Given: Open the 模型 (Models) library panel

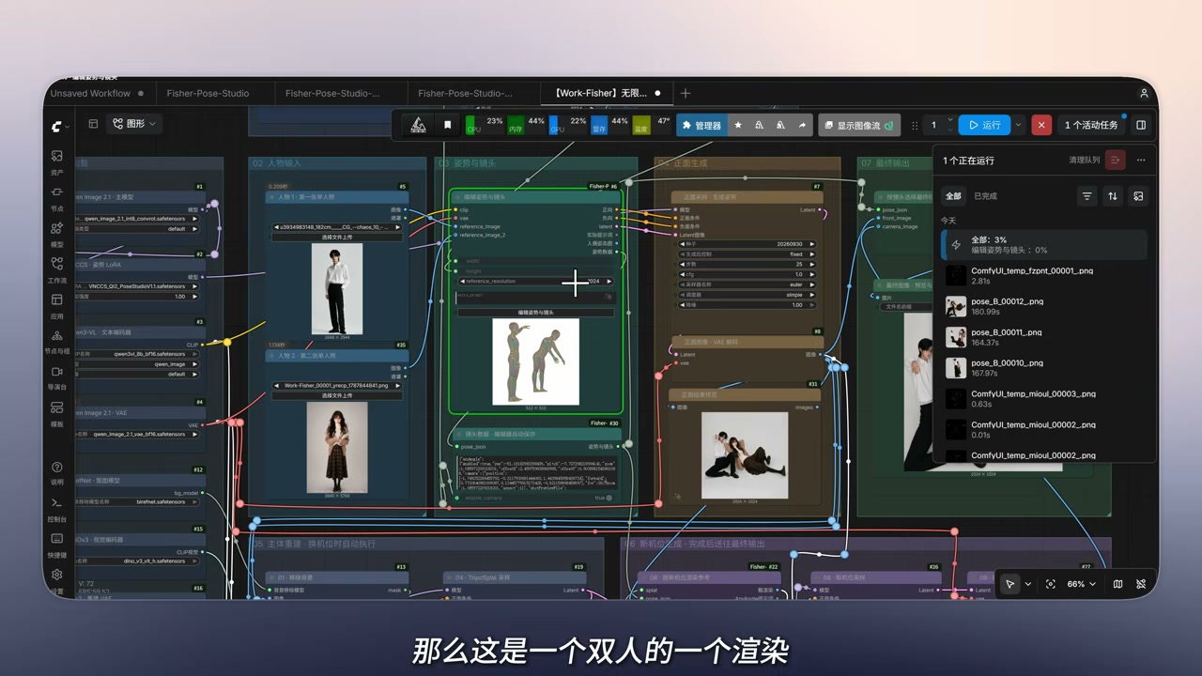Looking at the screenshot, I should [x=57, y=233].
